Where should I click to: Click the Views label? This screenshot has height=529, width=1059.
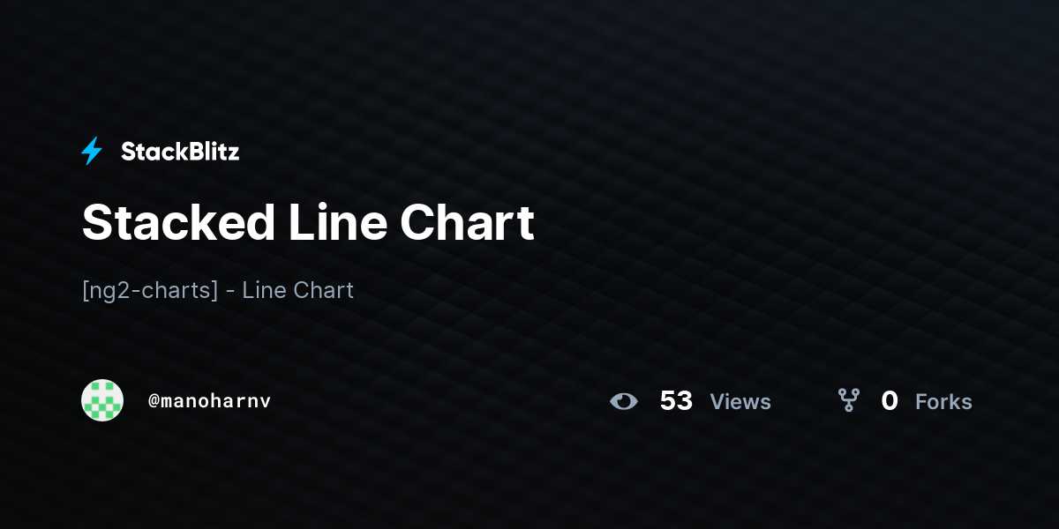[x=740, y=402]
